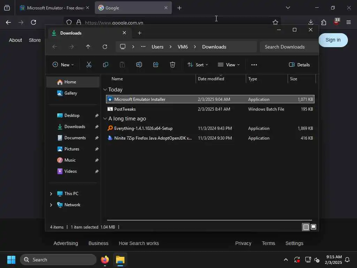The width and height of the screenshot is (357, 268).
Task: Open a new Firefox tab with plus
Action: point(180,8)
